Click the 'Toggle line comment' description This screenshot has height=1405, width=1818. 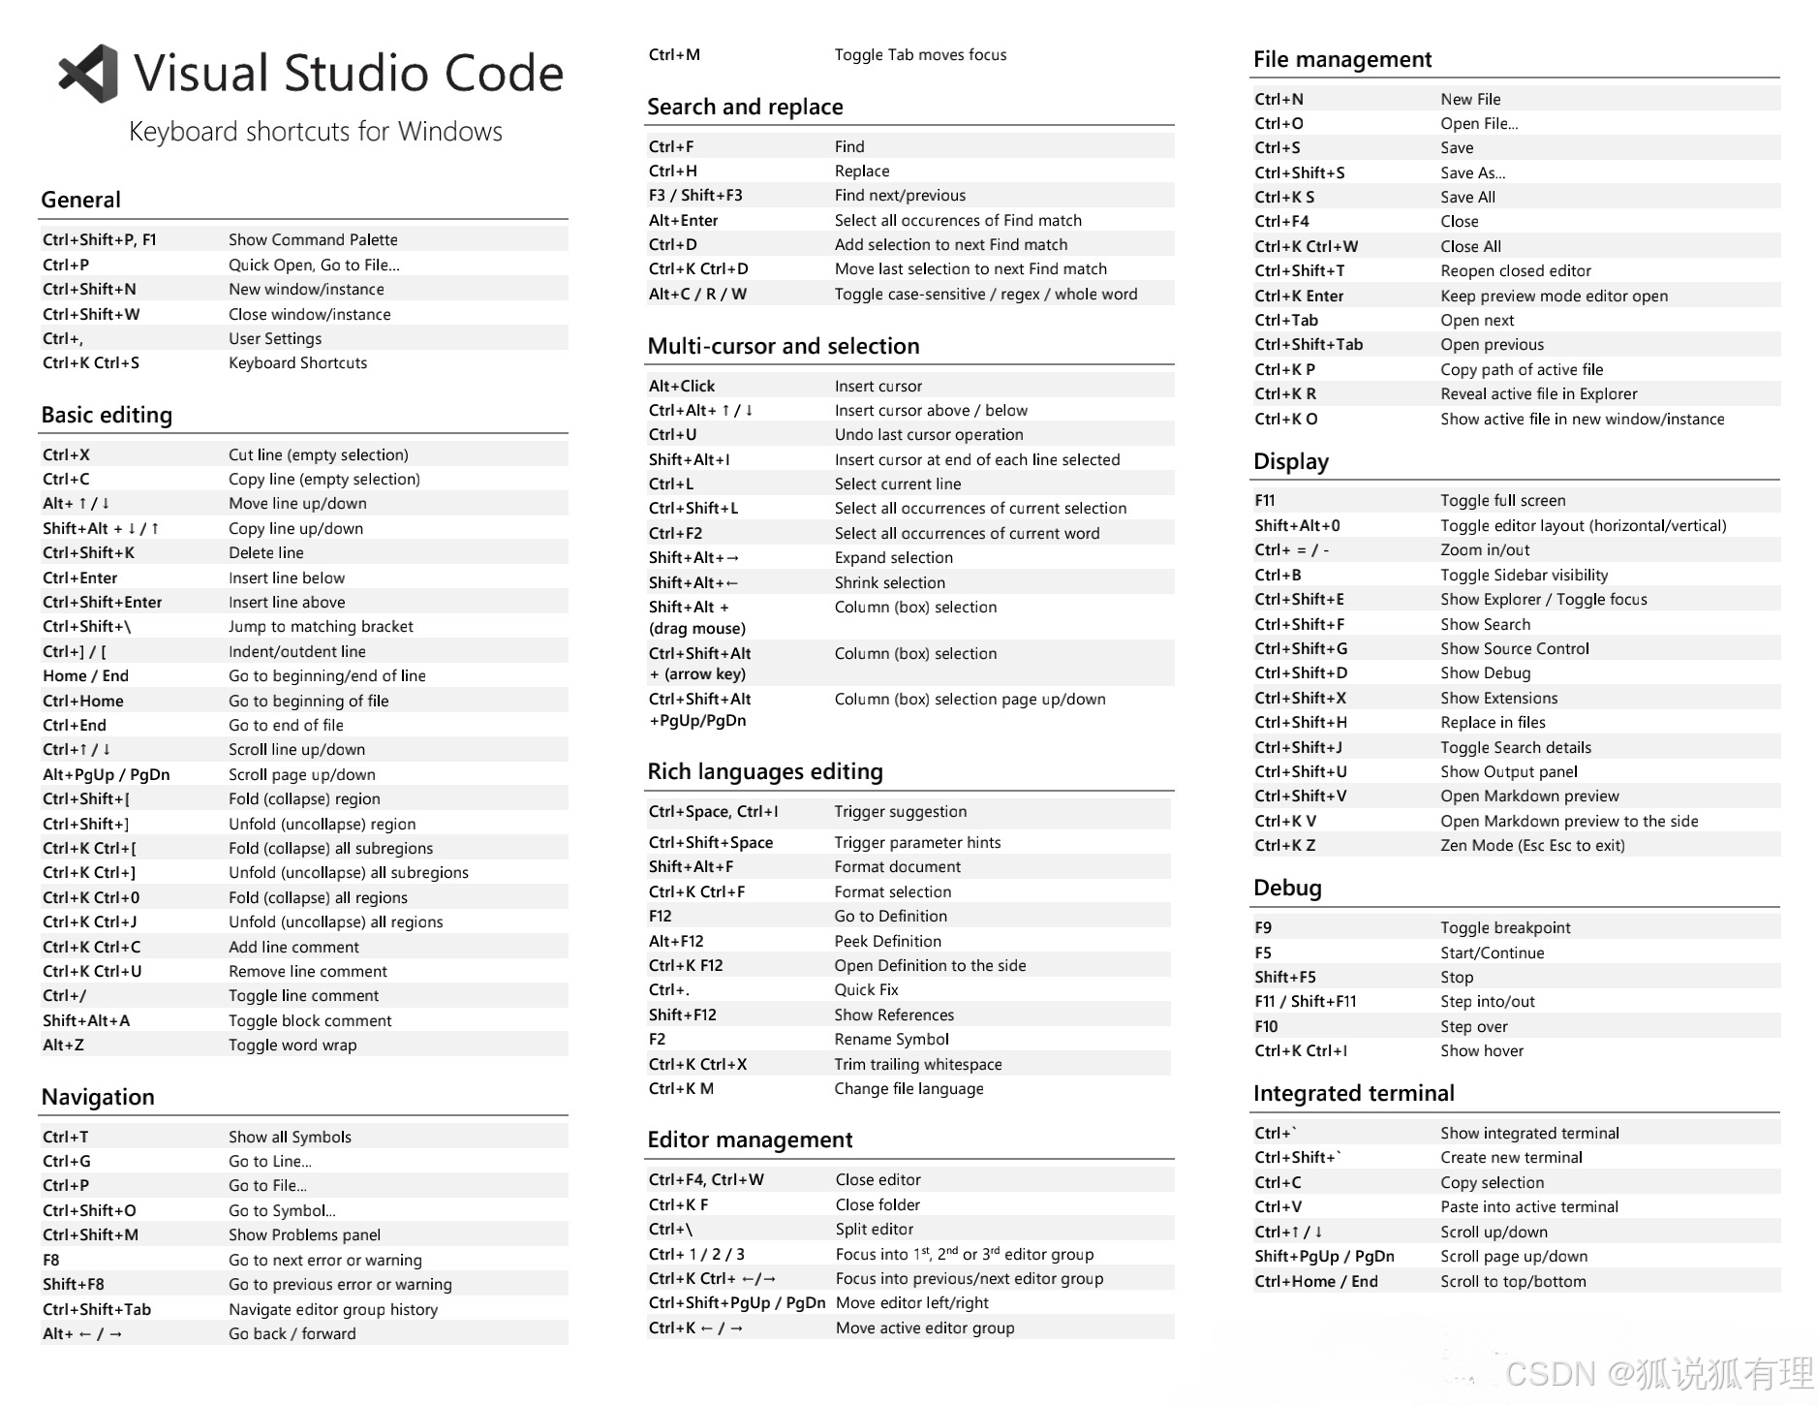pyautogui.click(x=303, y=995)
